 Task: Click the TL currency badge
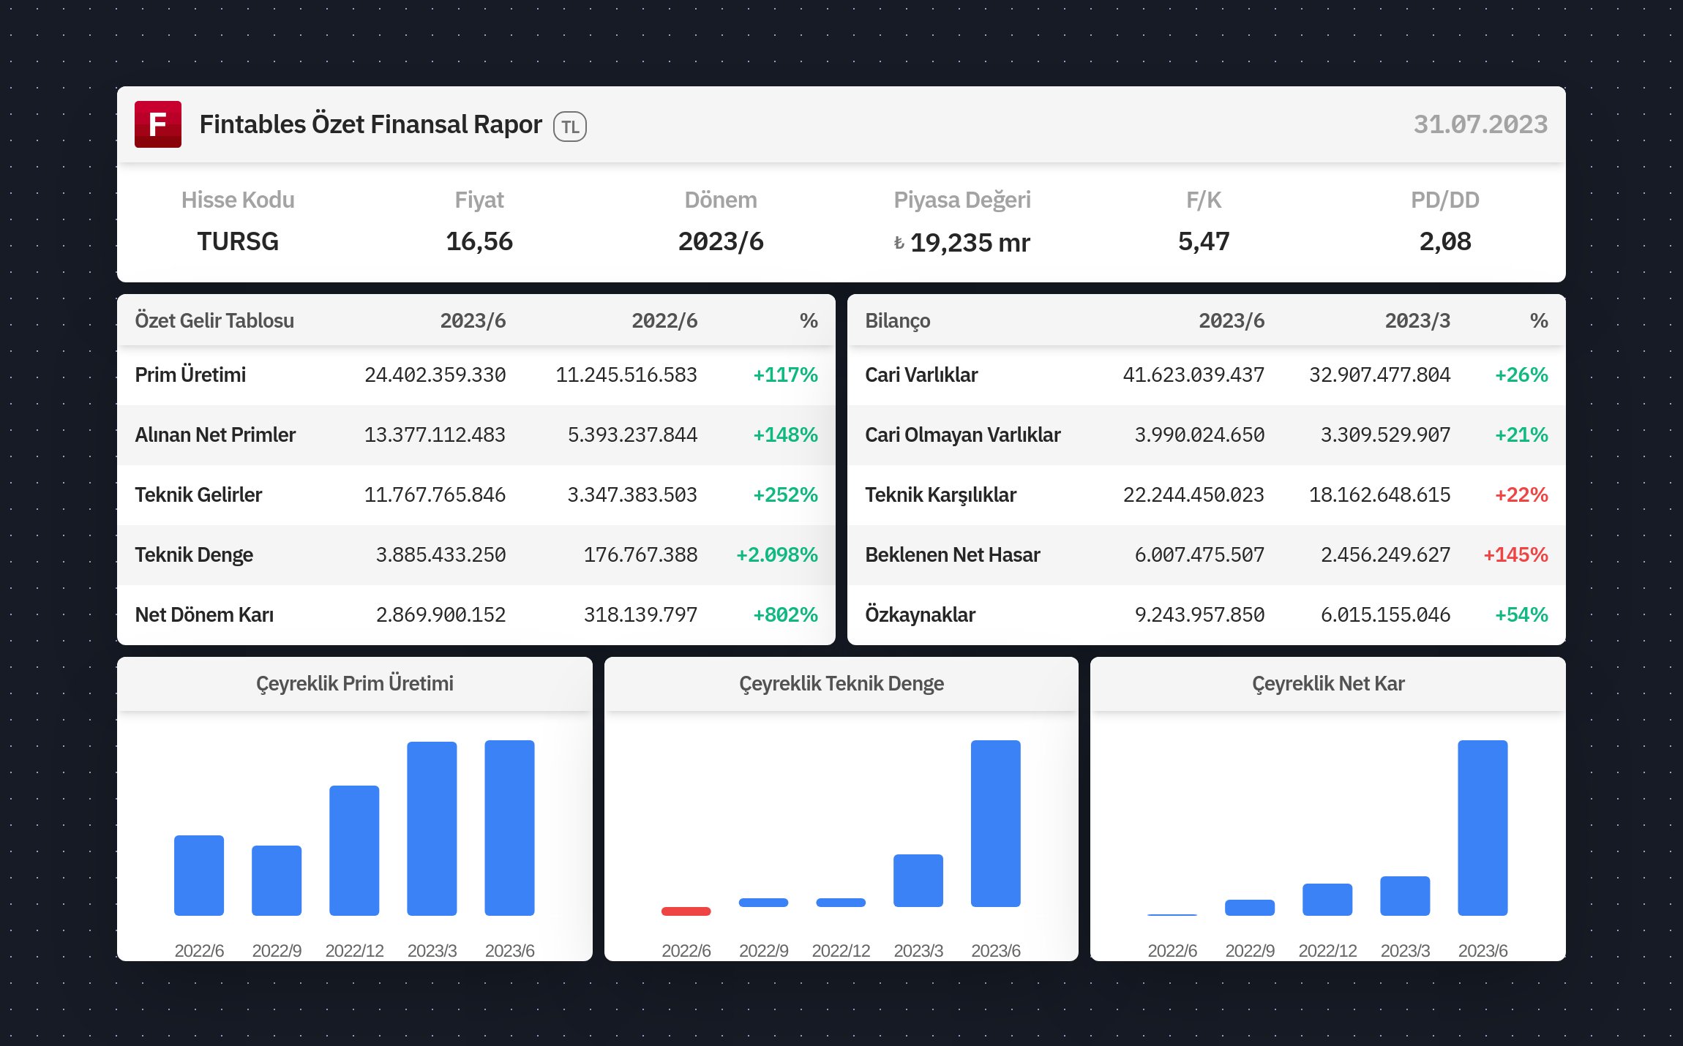coord(570,127)
